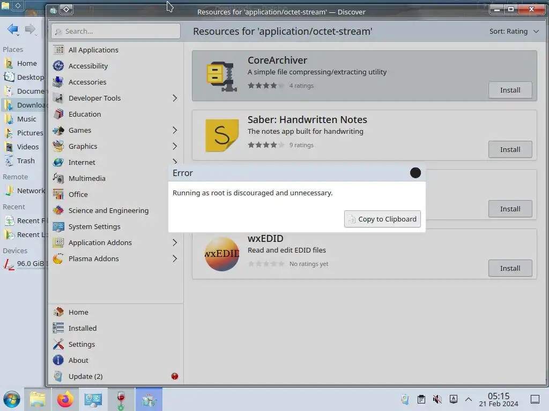Select the Internet category icon
The height and width of the screenshot is (411, 549).
58,162
